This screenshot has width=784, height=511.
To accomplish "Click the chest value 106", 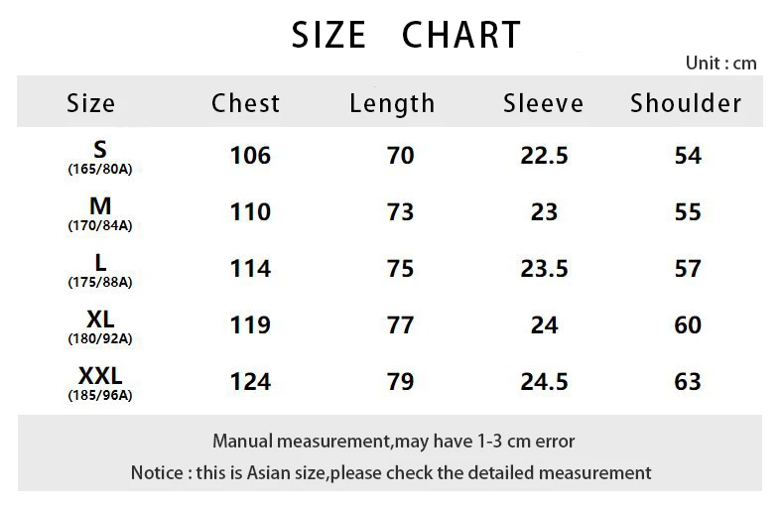I will (250, 156).
